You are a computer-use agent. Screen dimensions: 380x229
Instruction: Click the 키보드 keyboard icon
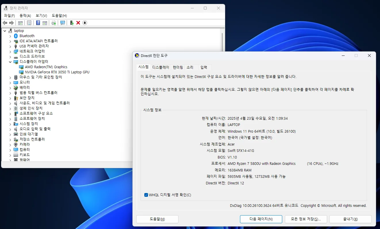16,155
